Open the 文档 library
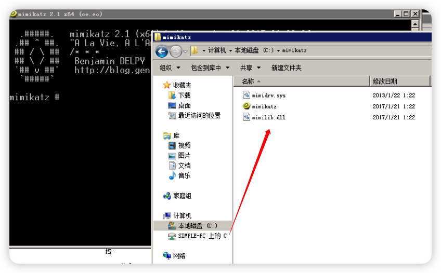This screenshot has width=441, height=273. click(x=185, y=166)
